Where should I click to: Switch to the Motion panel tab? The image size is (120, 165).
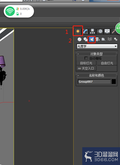tap(100, 31)
